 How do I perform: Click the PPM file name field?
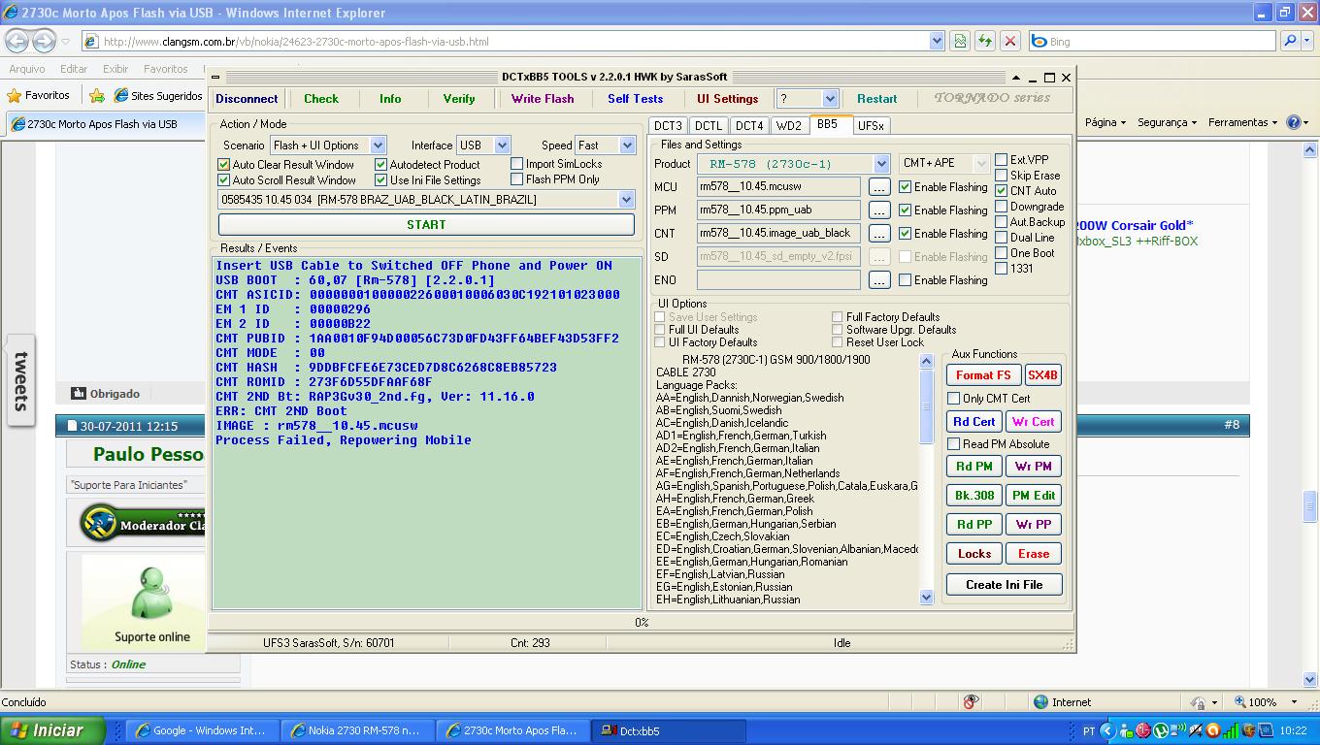[x=777, y=210]
